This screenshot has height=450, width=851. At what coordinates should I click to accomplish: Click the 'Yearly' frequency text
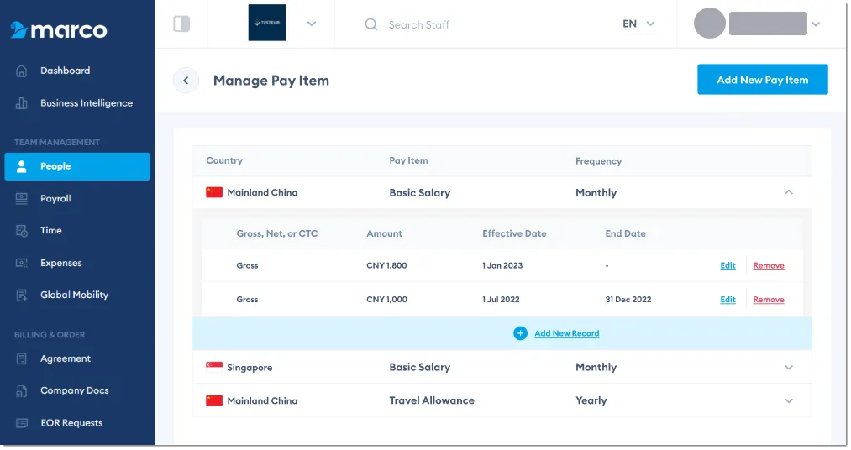click(591, 400)
